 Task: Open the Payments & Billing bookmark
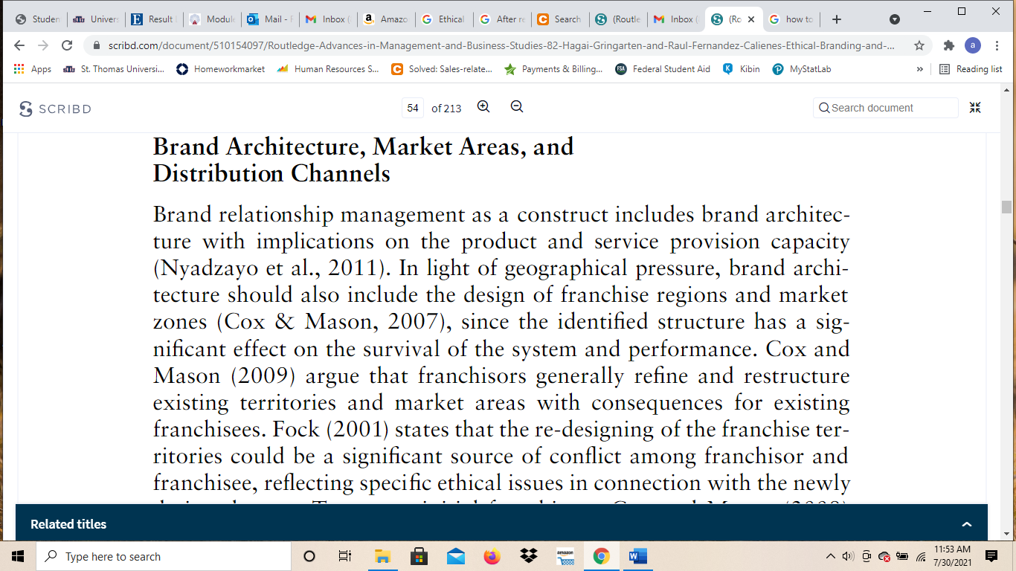[553, 69]
